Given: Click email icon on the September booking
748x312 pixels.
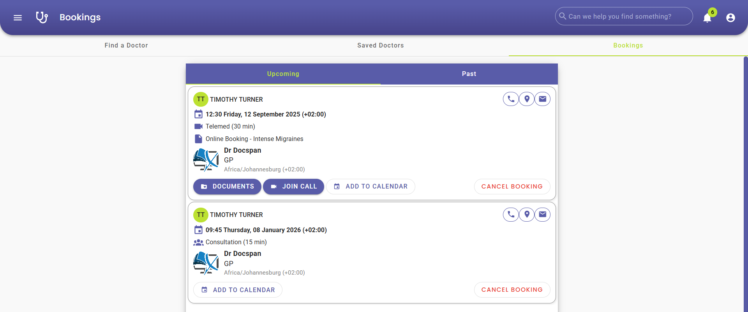Looking at the screenshot, I should click(542, 99).
